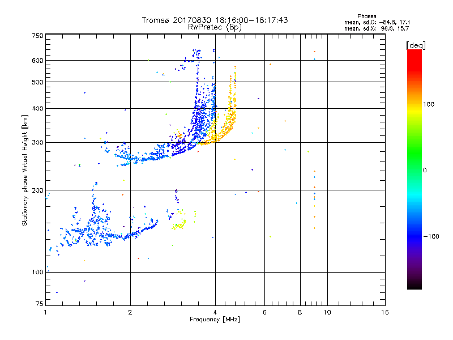Click the x-axis tick label '2'
Image resolution: width=453 pixels, height=340 pixels.
[x=130, y=312]
